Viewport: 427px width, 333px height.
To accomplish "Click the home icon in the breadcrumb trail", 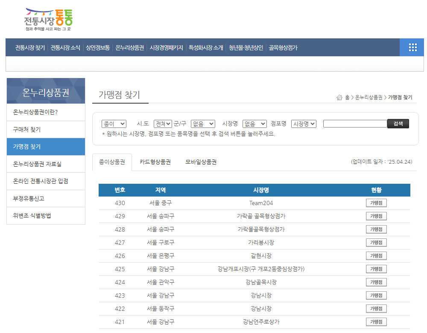I will point(339,97).
